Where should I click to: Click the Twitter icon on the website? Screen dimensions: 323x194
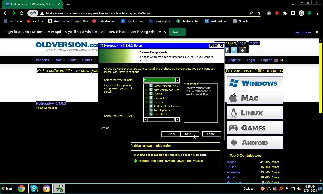234,50
